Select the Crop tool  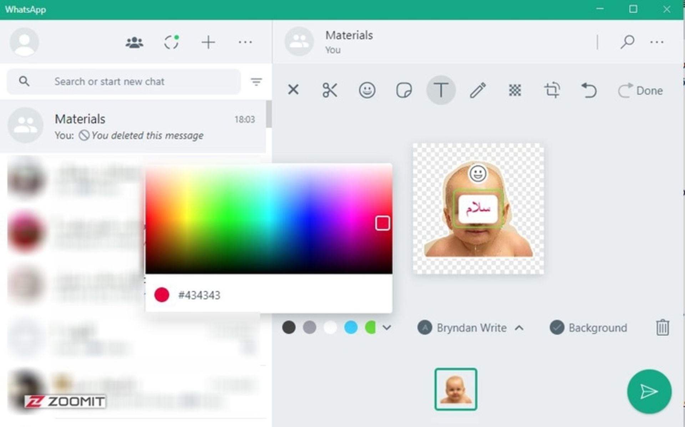pos(552,91)
